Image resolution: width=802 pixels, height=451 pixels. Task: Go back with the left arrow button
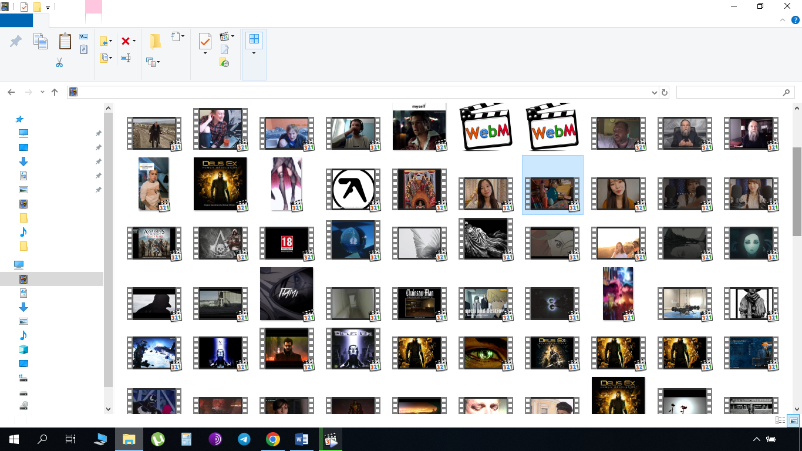click(x=11, y=92)
